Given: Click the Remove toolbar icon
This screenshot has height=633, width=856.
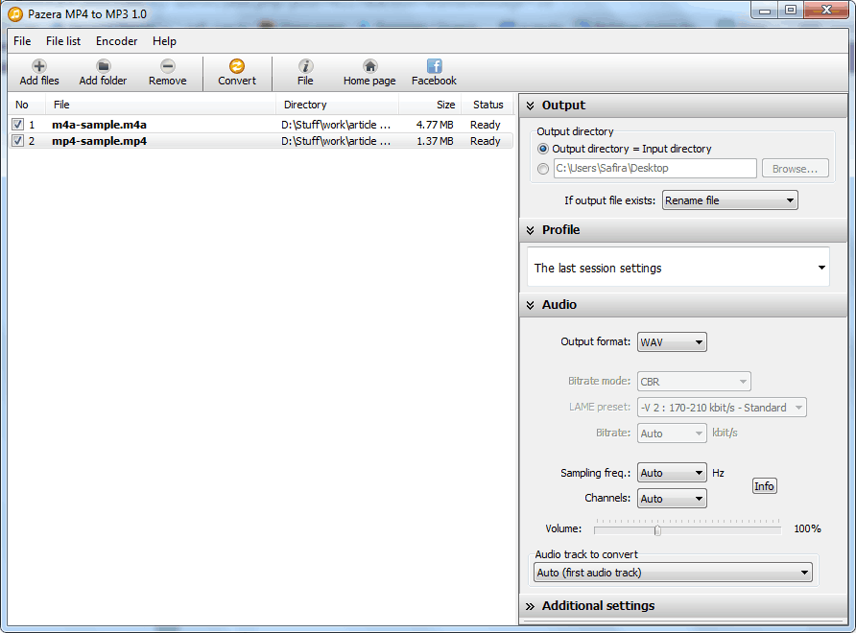Looking at the screenshot, I should click(x=168, y=66).
